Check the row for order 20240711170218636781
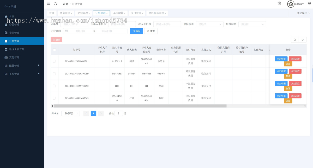This screenshot has height=168, width=313. click(x=54, y=61)
